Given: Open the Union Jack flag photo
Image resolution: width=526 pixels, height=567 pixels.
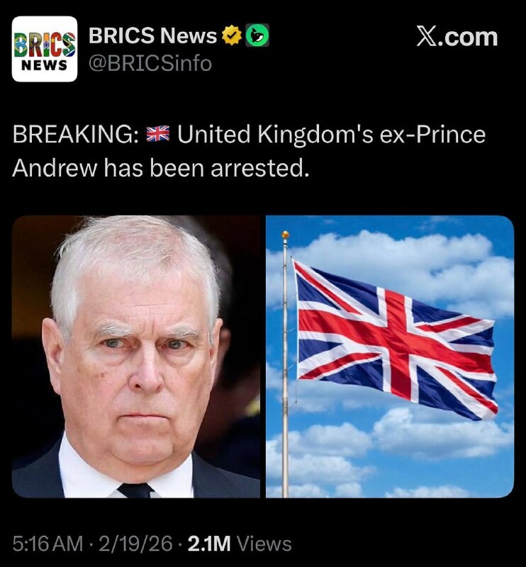Looking at the screenshot, I should (390, 357).
